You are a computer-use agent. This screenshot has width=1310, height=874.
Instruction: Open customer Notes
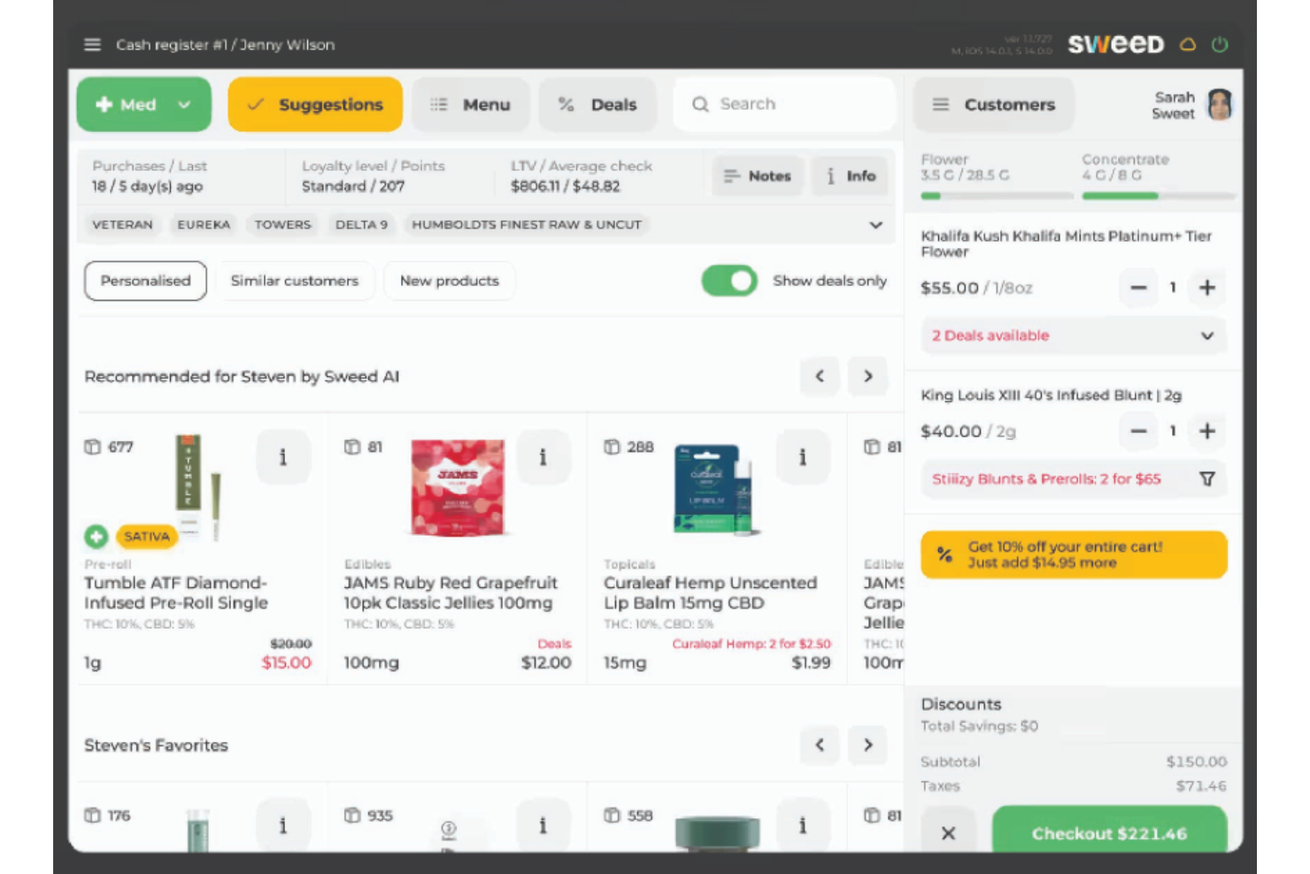tap(758, 176)
